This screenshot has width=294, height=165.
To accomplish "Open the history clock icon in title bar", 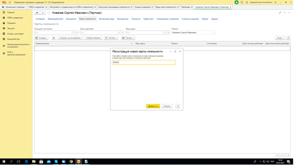I will click(242, 2).
